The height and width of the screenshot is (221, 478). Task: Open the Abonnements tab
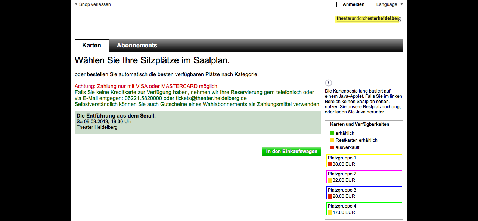pyautogui.click(x=137, y=46)
